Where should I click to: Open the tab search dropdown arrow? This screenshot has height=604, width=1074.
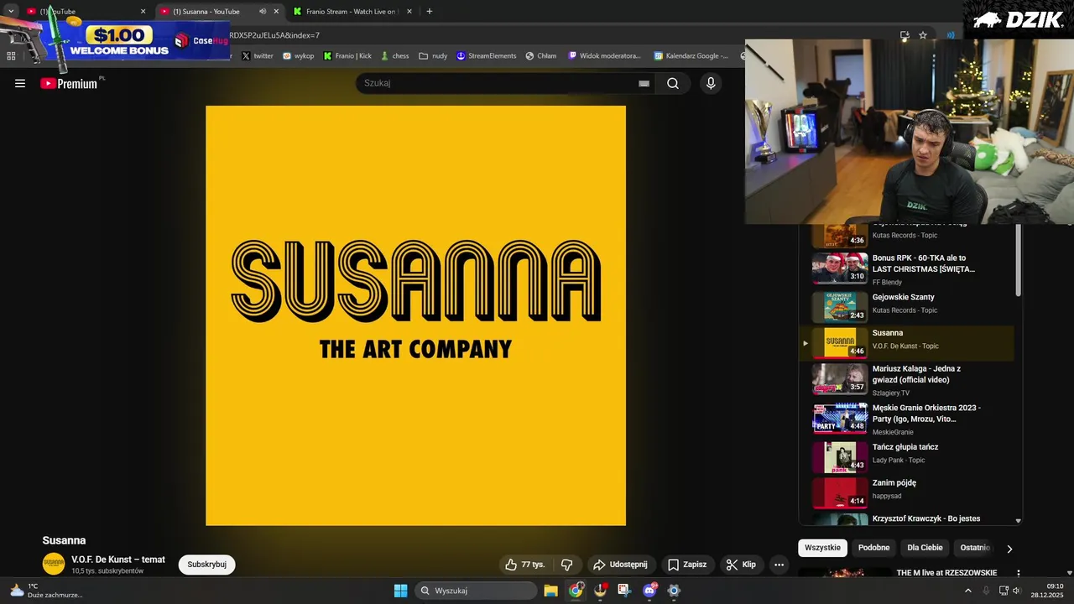(11, 11)
